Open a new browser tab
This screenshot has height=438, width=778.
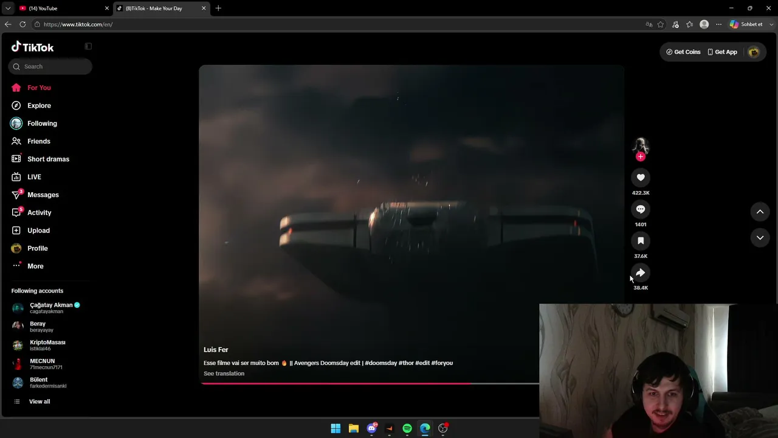click(x=218, y=9)
